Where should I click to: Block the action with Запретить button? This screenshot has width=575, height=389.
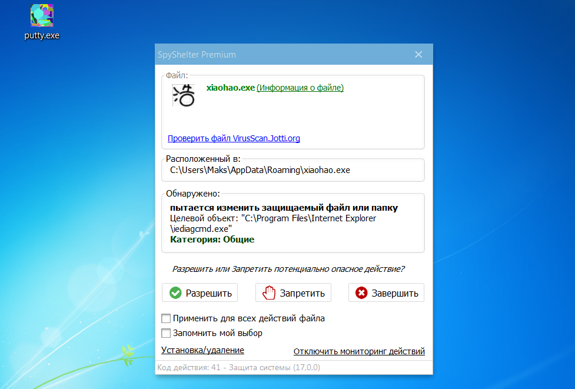click(x=293, y=292)
